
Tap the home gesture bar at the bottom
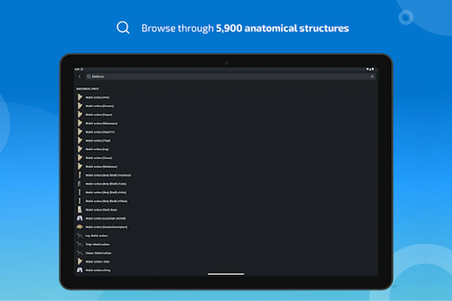point(226,274)
